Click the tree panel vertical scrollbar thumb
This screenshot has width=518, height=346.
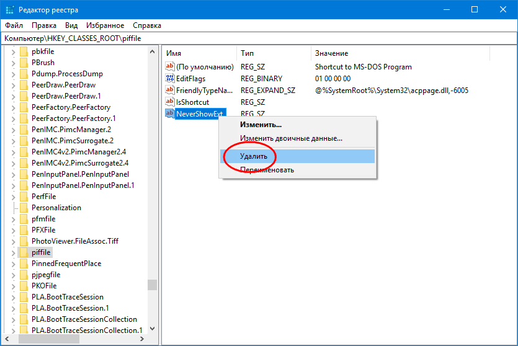tap(152, 285)
